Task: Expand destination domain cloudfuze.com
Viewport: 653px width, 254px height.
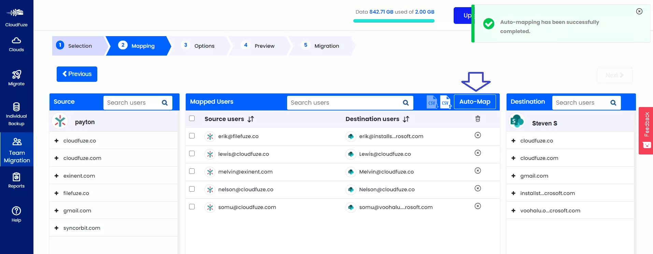Action: pos(513,158)
